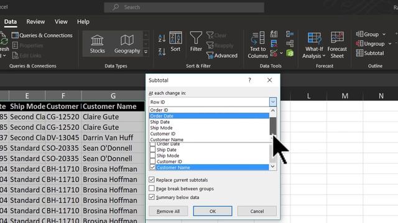This screenshot has height=223, width=398.
Task: Toggle Summary below data checkbox
Action: [152, 197]
